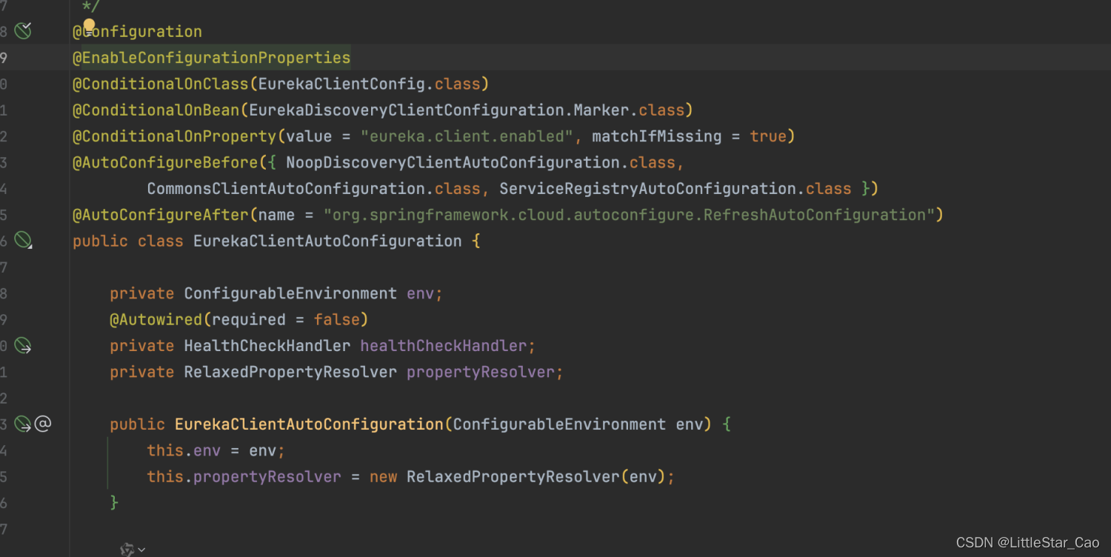The image size is (1111, 557).
Task: Click the false value in @Autowired
Action: [336, 319]
